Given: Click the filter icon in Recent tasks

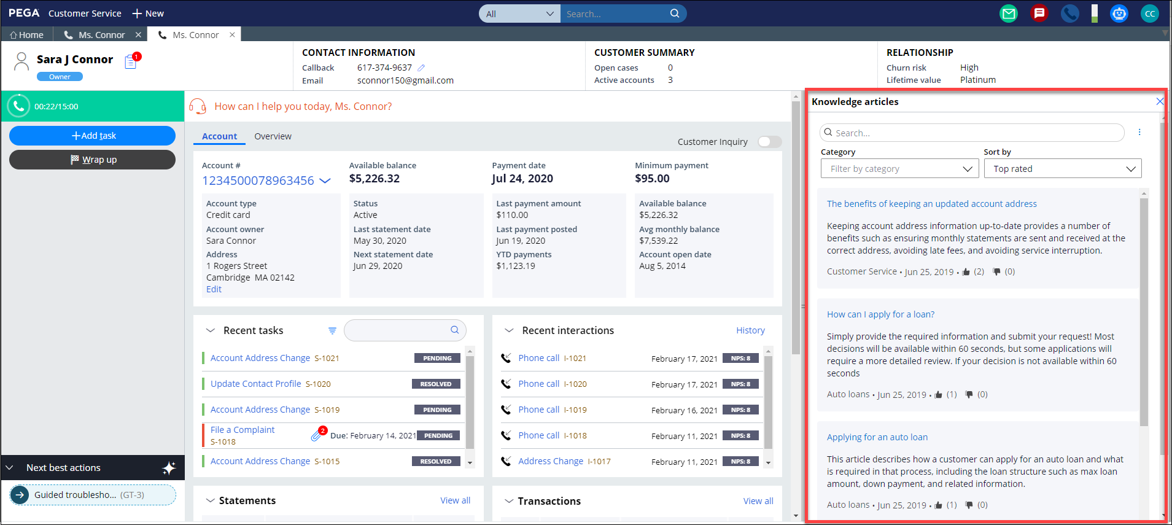Looking at the screenshot, I should click(x=332, y=330).
